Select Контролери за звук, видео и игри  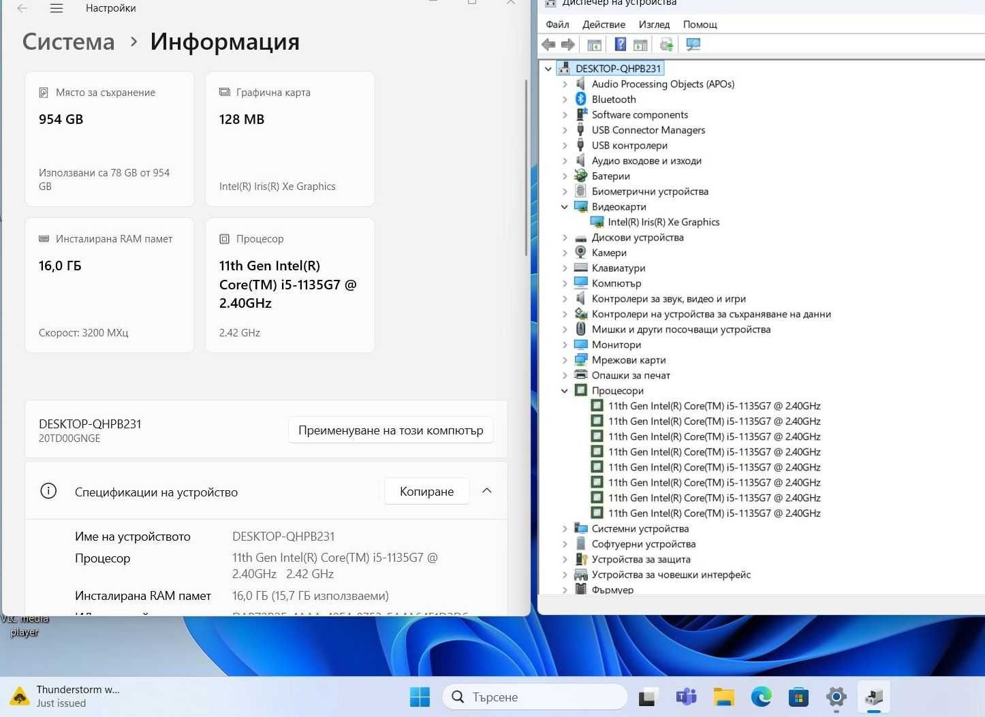pyautogui.click(x=669, y=299)
